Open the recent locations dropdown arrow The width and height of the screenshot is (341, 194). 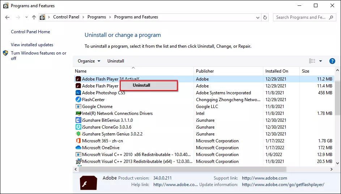[x=26, y=17]
